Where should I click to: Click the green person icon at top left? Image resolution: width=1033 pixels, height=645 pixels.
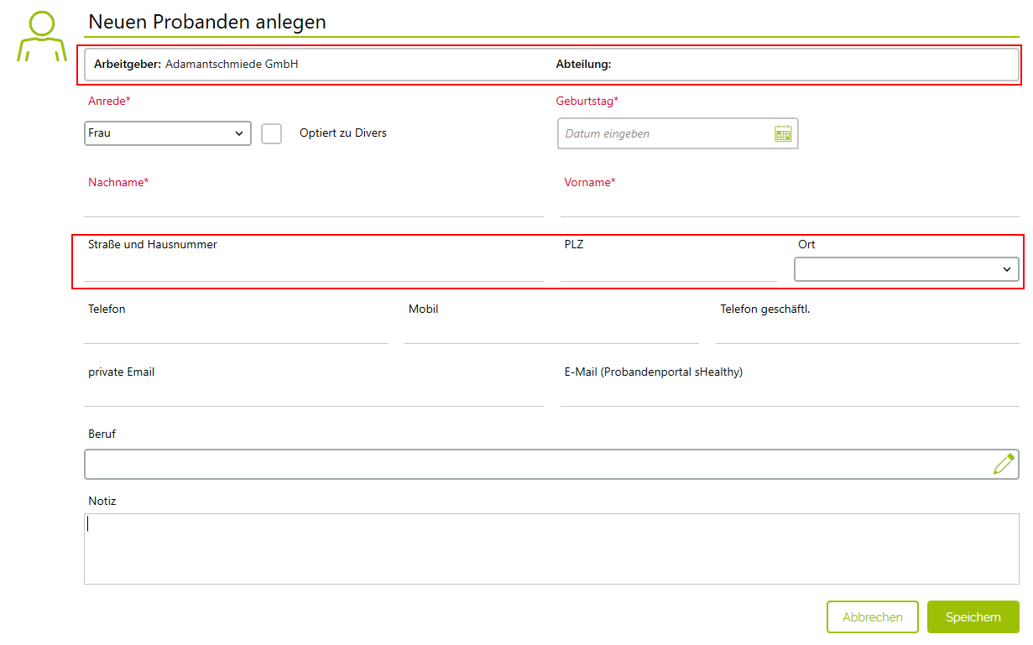(42, 37)
